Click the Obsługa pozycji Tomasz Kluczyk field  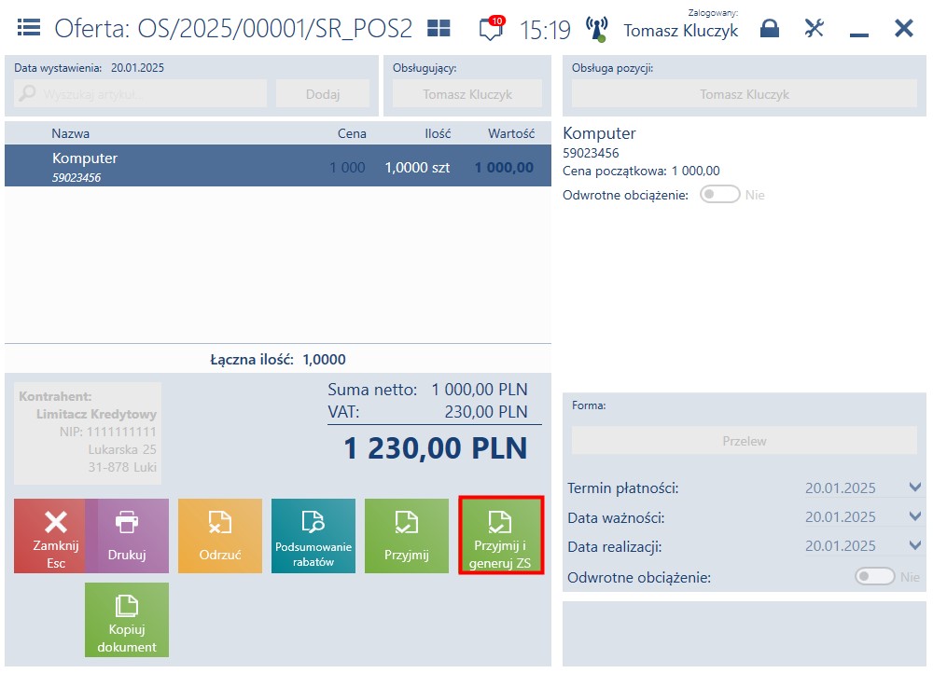(744, 94)
